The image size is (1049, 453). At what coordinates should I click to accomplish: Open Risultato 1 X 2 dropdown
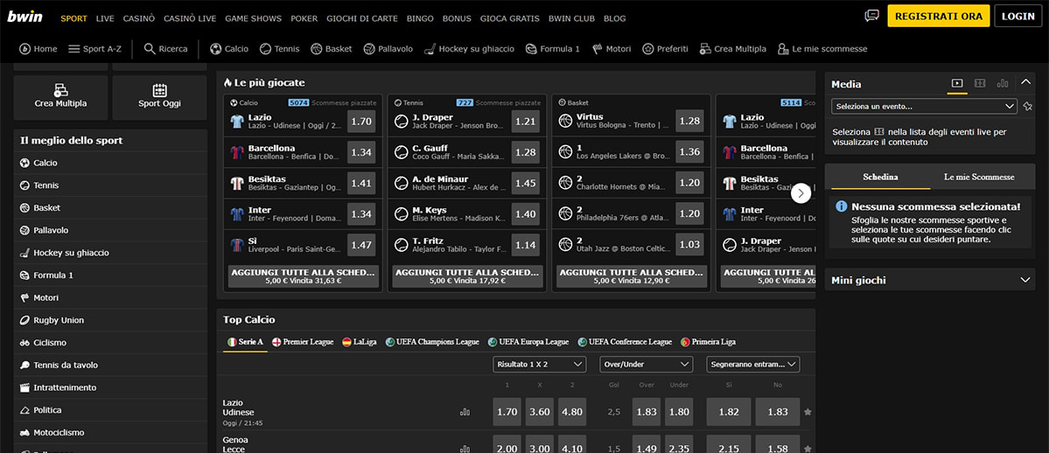pos(539,364)
